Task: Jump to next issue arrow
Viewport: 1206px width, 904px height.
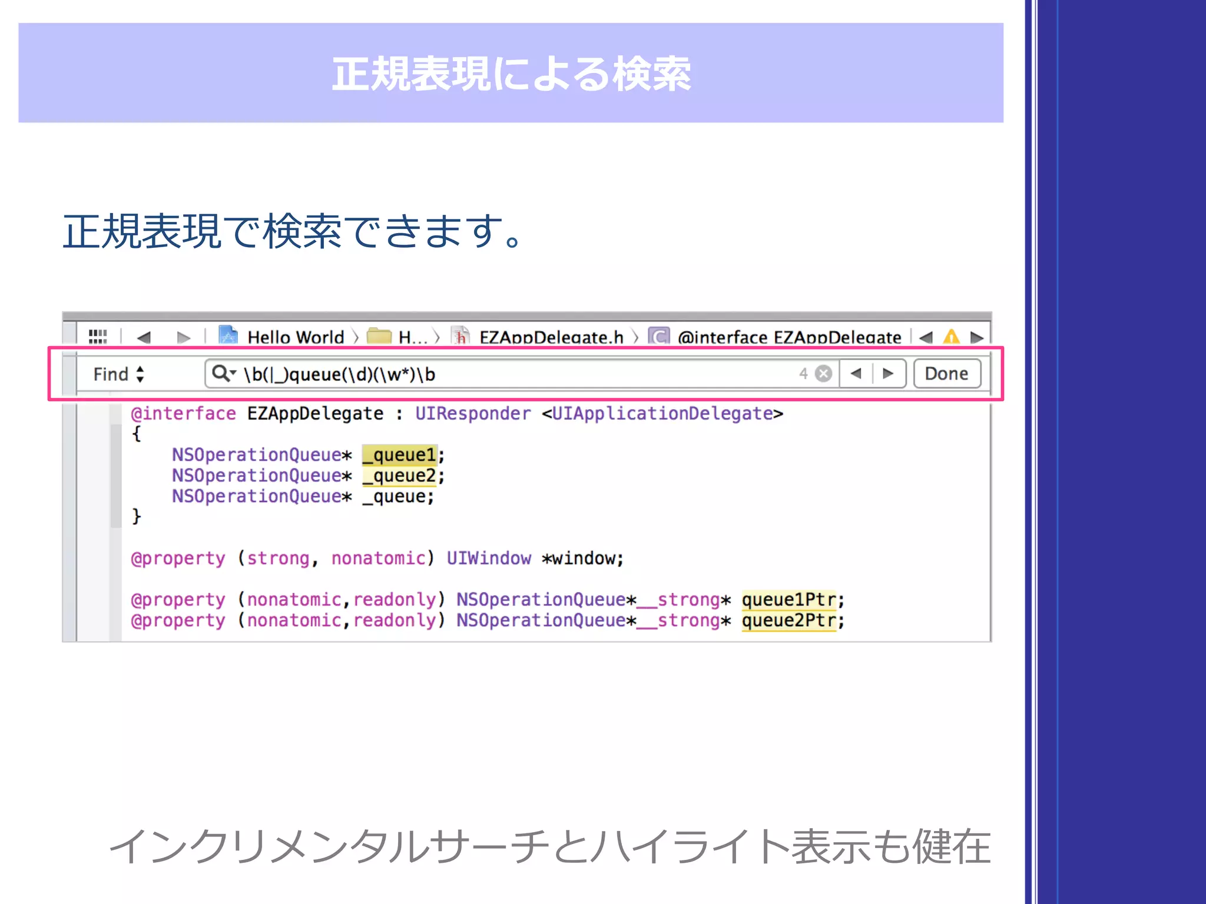Action: (x=977, y=337)
